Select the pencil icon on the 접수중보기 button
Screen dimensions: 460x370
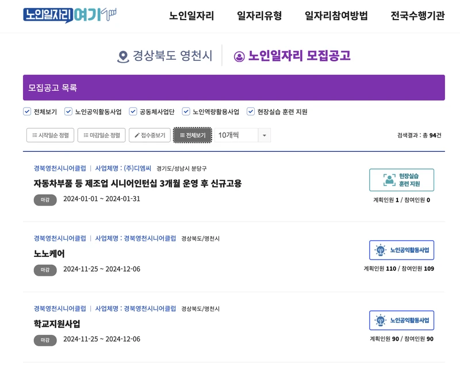[x=136, y=134]
